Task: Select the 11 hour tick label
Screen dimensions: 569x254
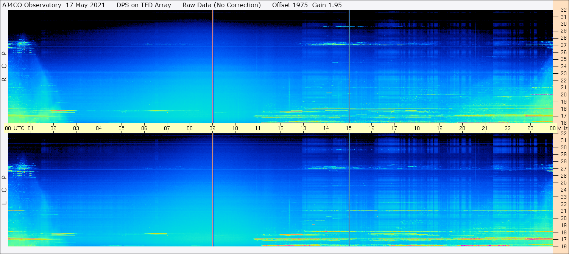Action: point(258,128)
